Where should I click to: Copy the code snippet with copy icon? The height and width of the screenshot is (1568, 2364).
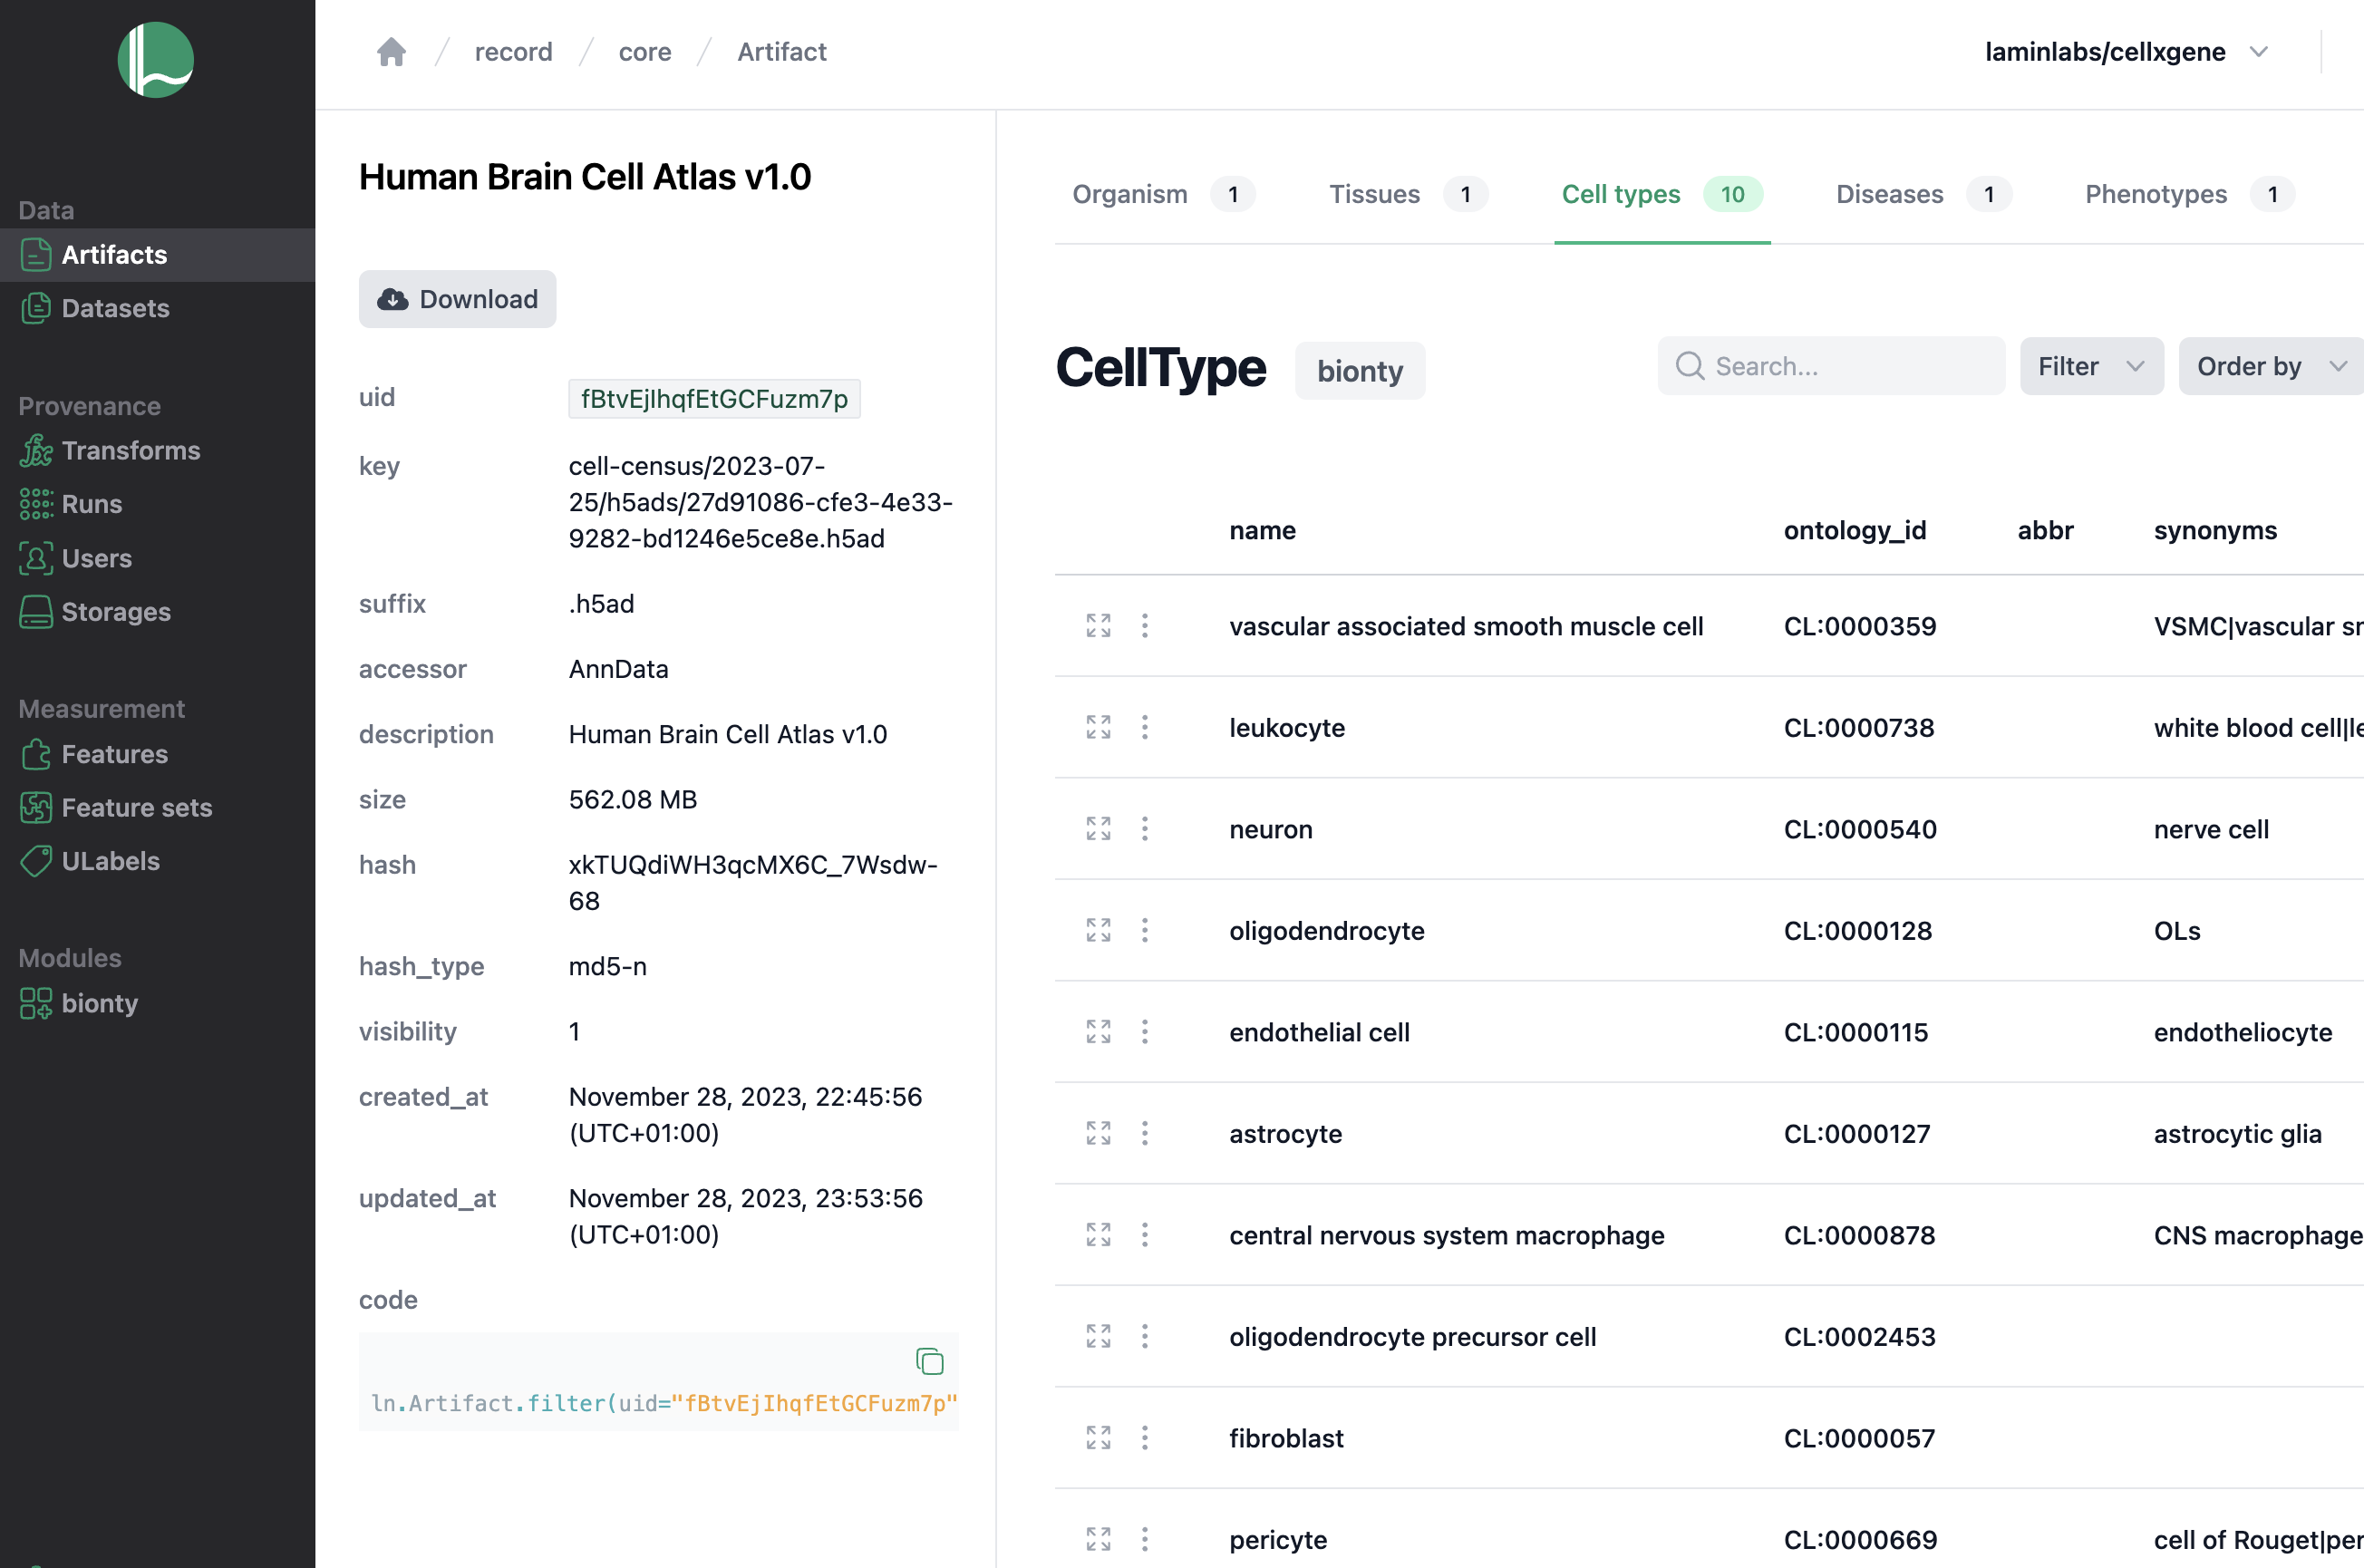[929, 1361]
